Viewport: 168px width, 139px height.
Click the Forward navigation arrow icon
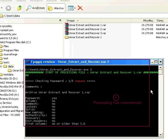pos(8,8)
